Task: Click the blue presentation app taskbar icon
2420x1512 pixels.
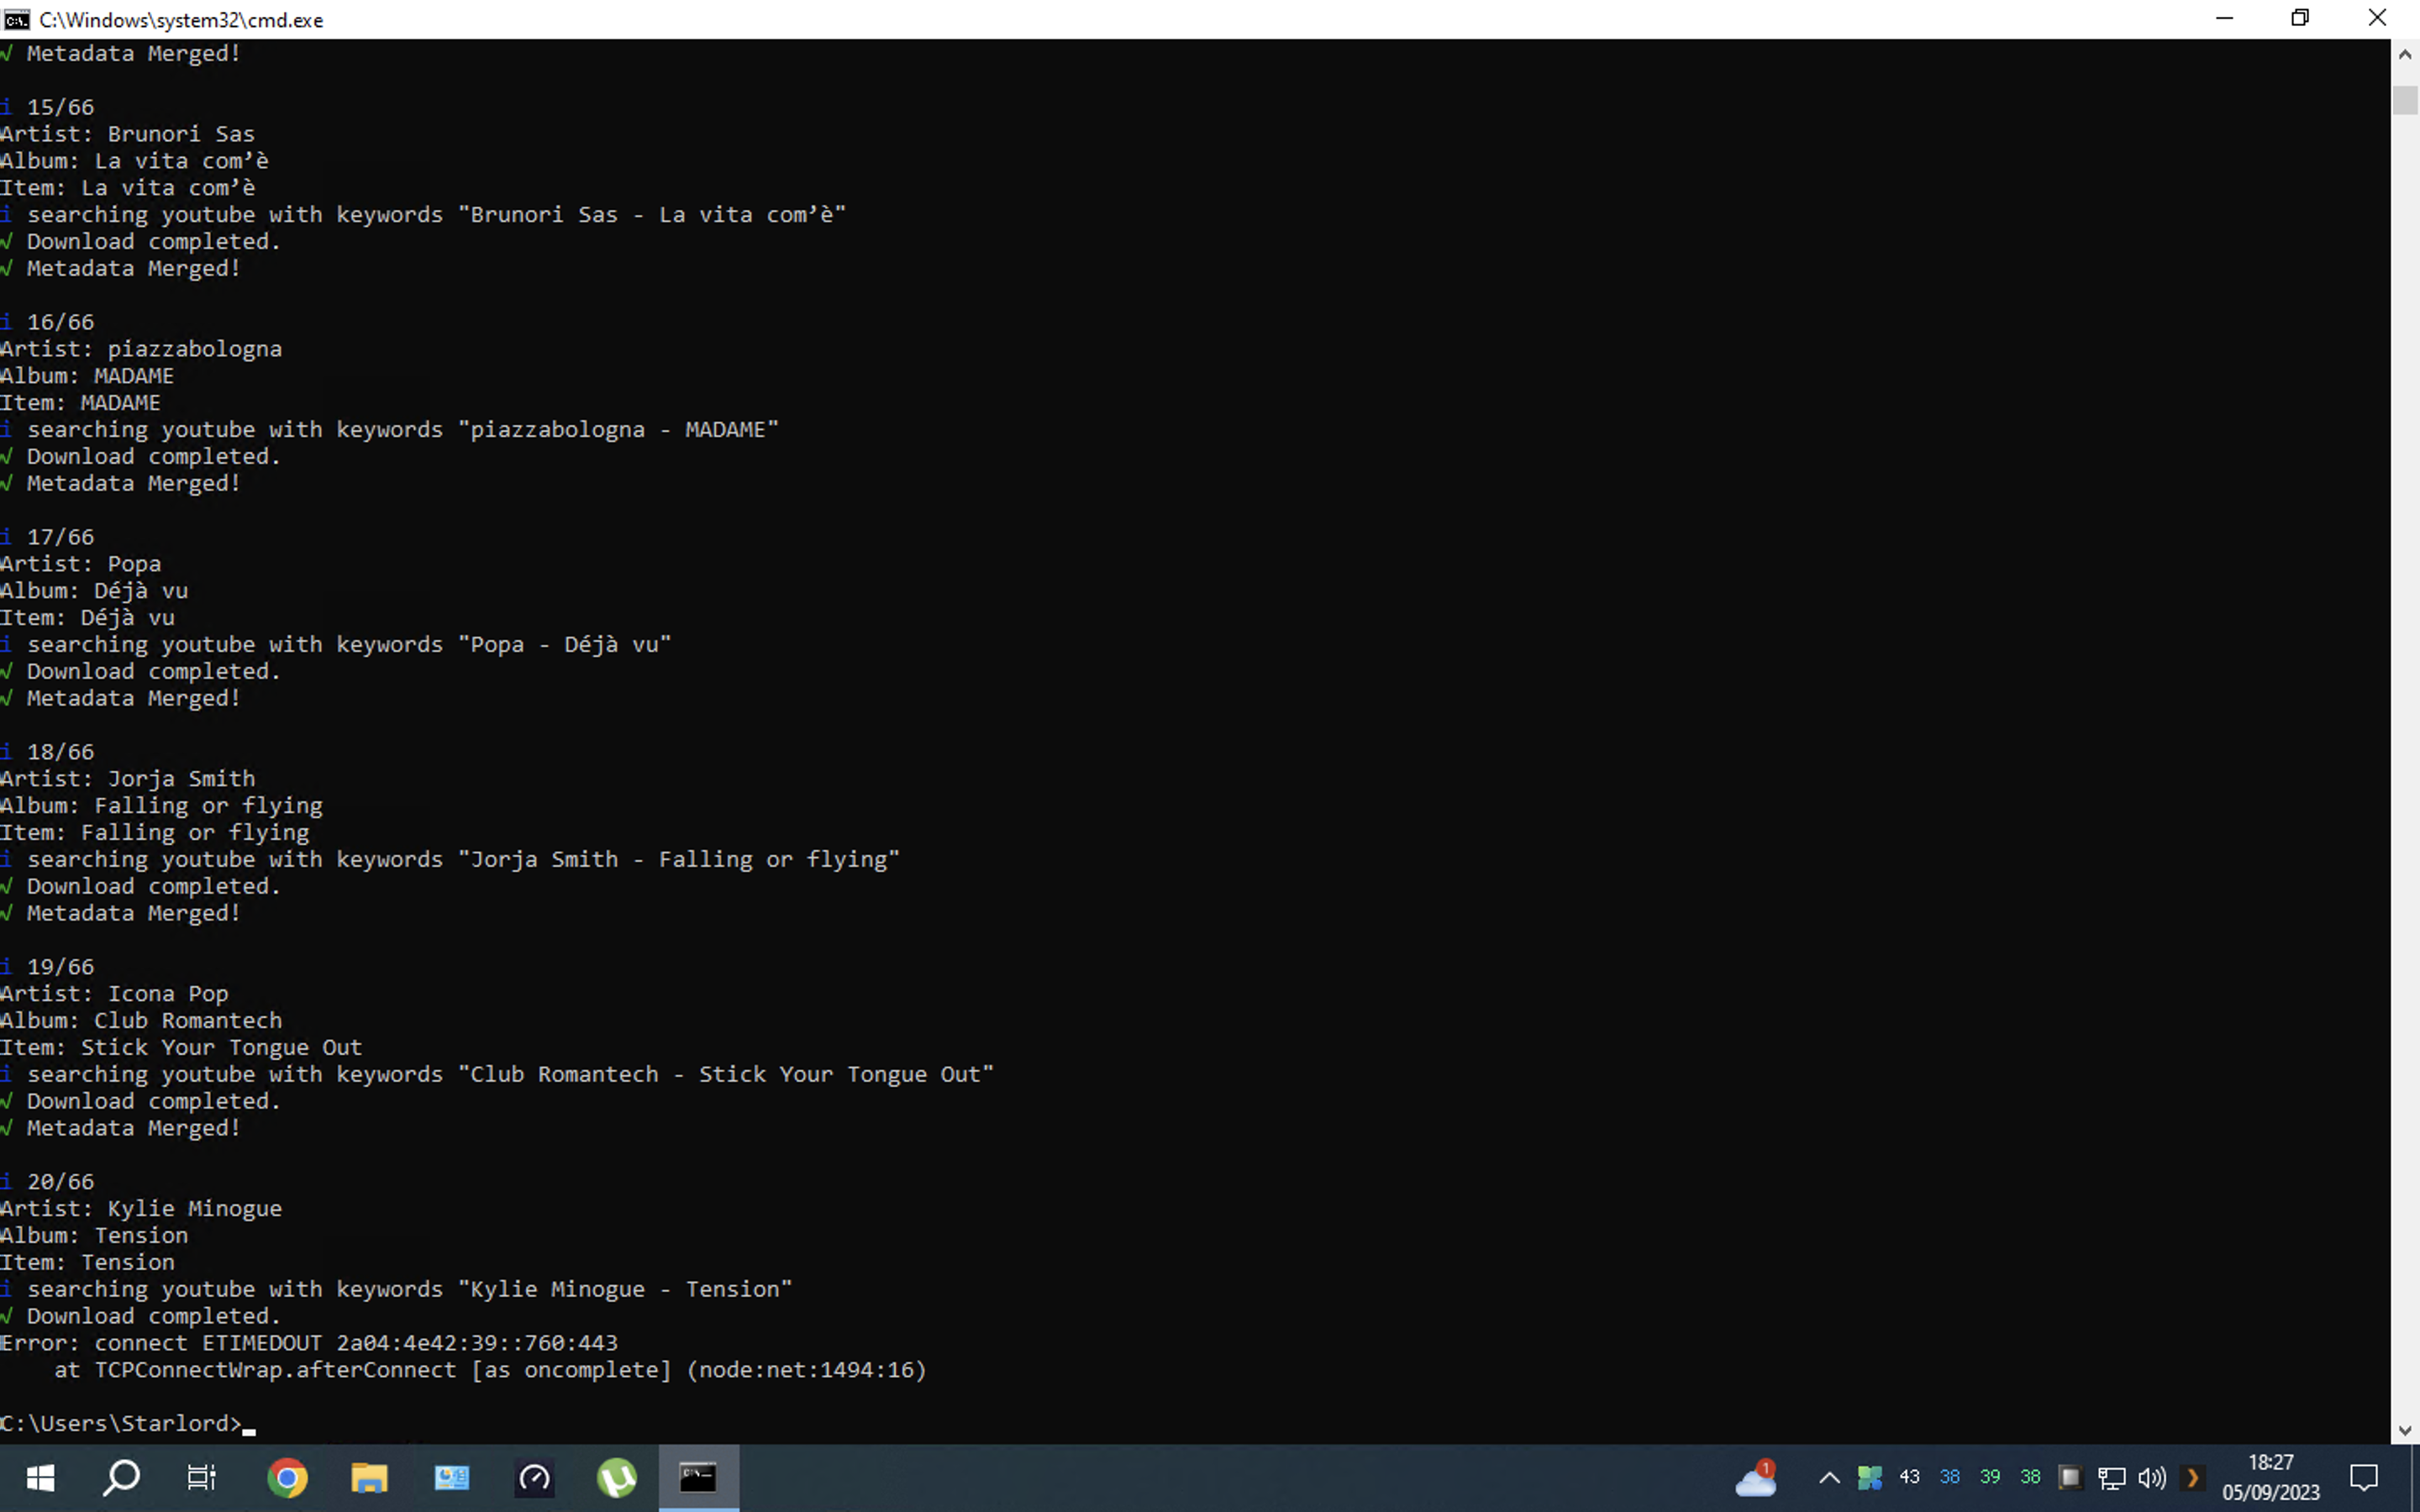Action: (452, 1478)
